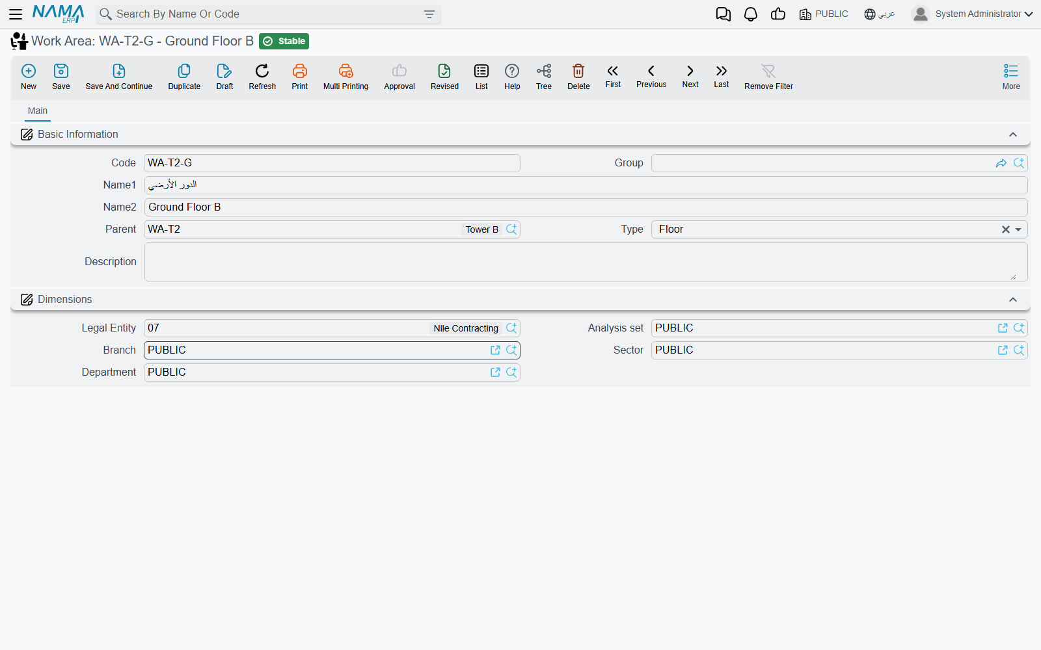Click the Basic Information edit icon
This screenshot has height=650, width=1041.
tap(27, 135)
